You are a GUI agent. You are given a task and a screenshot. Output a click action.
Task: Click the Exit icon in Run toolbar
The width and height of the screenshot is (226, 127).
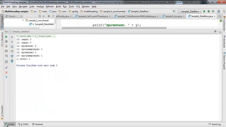[6, 56]
